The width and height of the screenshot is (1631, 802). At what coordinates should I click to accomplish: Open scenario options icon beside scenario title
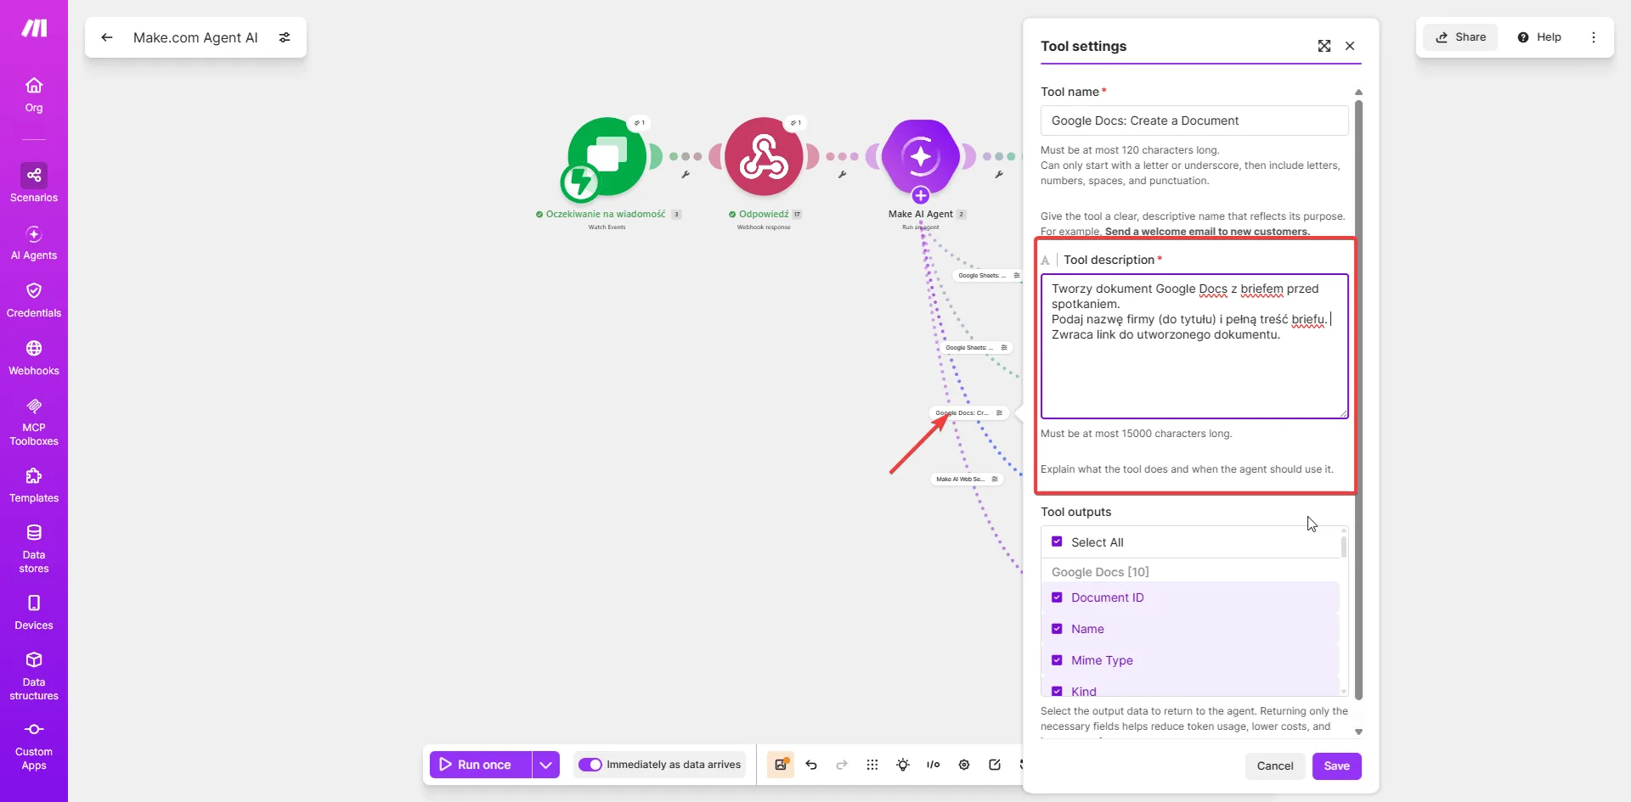(285, 37)
